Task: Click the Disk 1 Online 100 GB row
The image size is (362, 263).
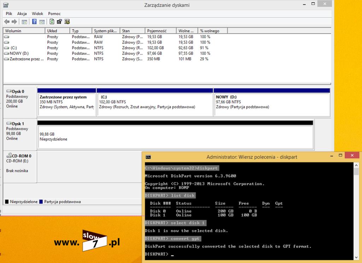Action: (203, 215)
